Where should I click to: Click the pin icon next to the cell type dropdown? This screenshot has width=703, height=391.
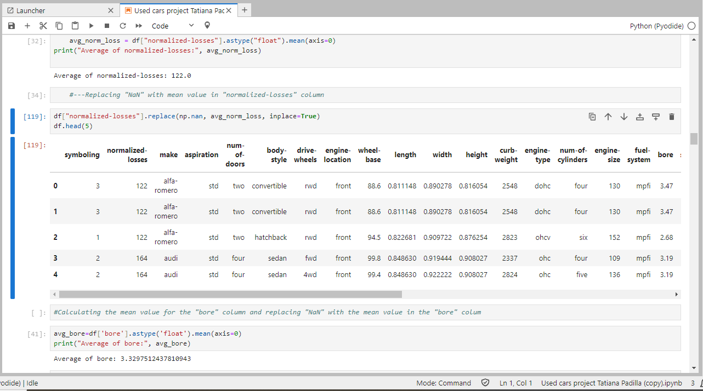(x=207, y=26)
